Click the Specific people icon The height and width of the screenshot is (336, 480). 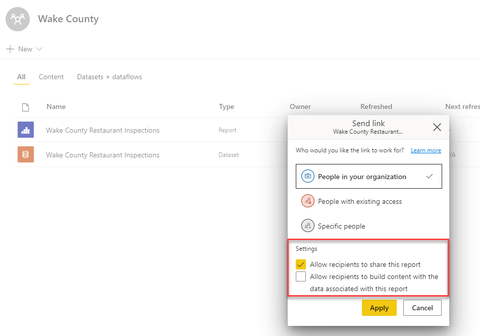coord(307,226)
